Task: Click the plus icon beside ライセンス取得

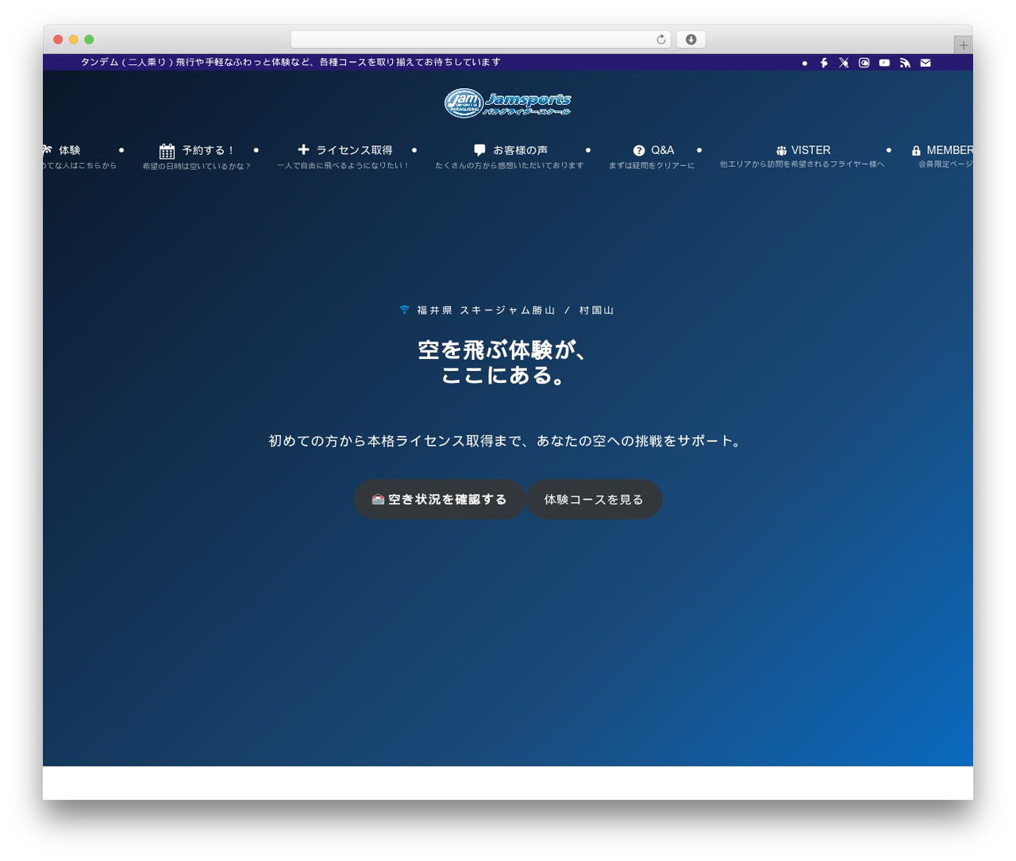Action: (303, 149)
